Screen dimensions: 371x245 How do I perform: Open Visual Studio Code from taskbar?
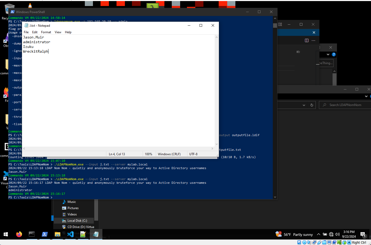[70, 234]
